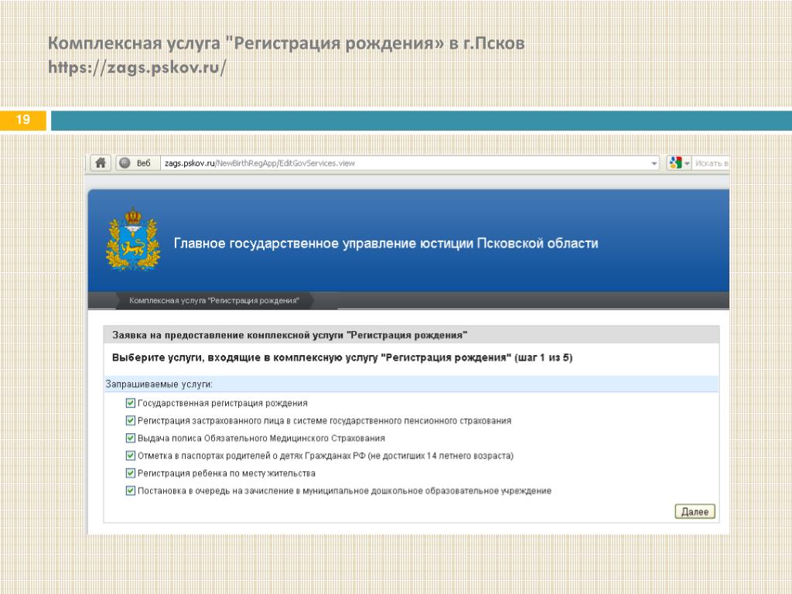
Task: Toggle Регистрация ребенка по месту жительства
Action: [130, 473]
